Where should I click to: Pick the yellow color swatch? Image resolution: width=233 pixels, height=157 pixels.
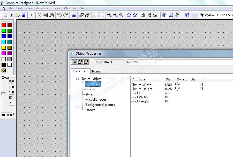coord(4,48)
